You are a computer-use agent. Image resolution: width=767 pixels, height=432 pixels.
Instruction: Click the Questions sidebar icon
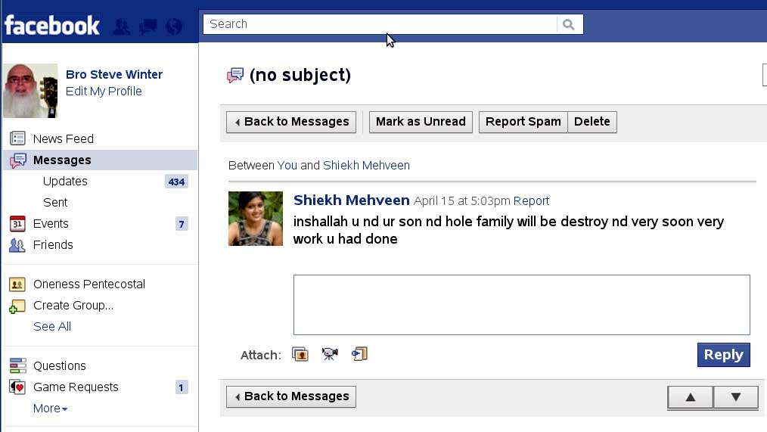[17, 365]
